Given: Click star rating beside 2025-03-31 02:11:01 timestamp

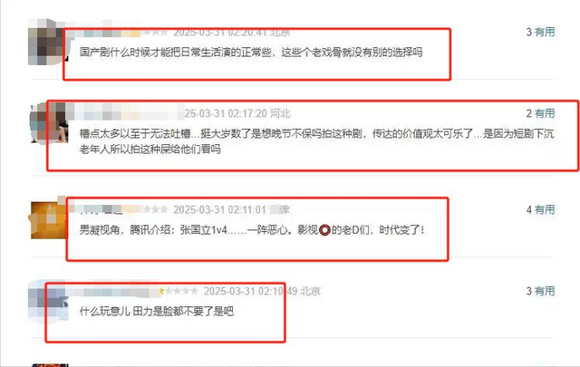Looking at the screenshot, I should 155,209.
